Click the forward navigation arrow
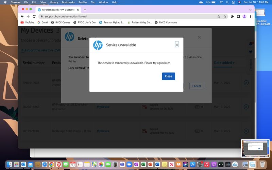This screenshot has width=272, height=170. pyautogui.click(x=28, y=16)
